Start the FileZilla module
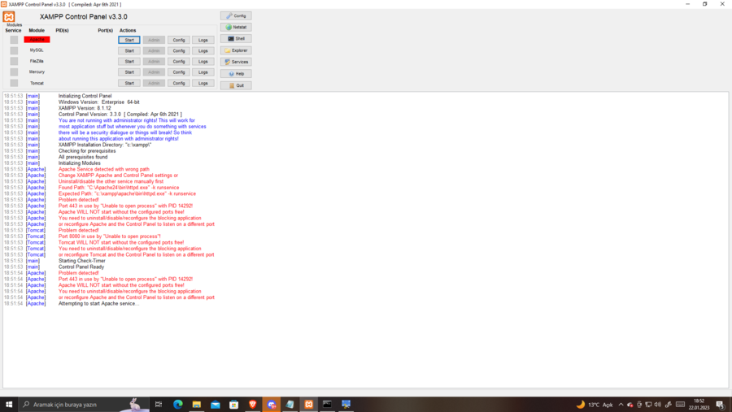The image size is (732, 412). pos(129,62)
